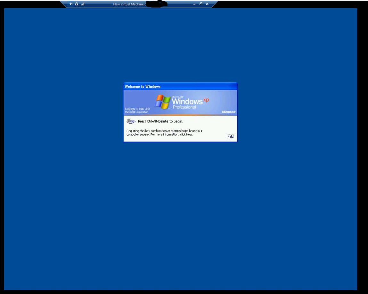Click the padlock security icon in connection bar
This screenshot has height=294, width=368.
tap(77, 4)
